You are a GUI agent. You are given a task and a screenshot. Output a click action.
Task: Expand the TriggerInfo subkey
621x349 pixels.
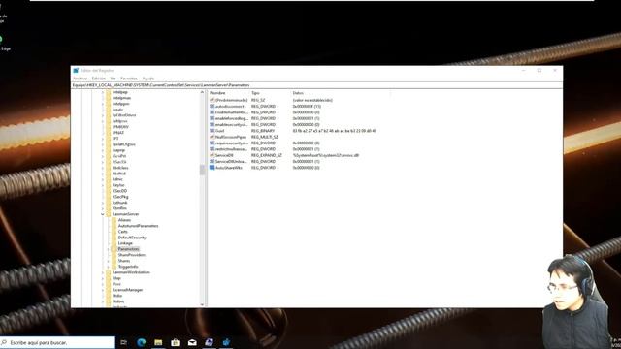(109, 267)
